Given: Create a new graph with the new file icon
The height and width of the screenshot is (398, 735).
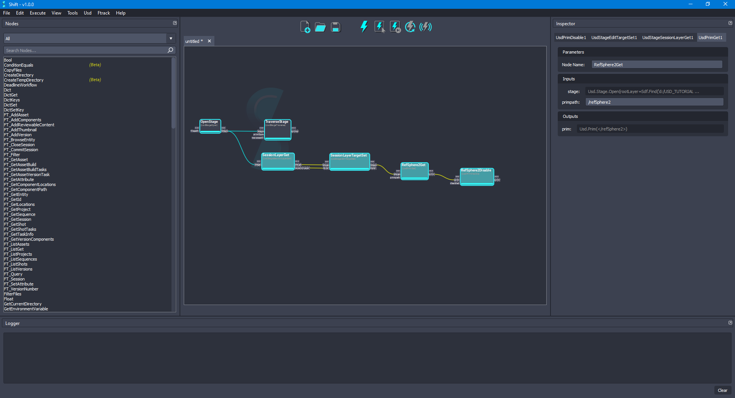Looking at the screenshot, I should (x=305, y=27).
